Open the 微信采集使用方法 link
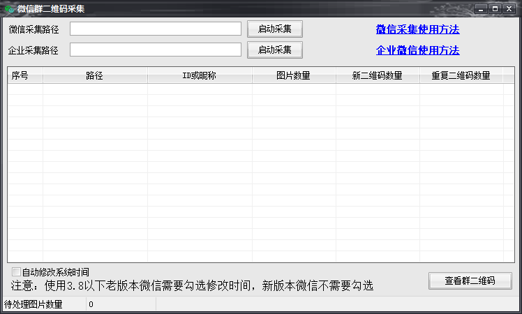The height and width of the screenshot is (314, 522). [x=417, y=29]
